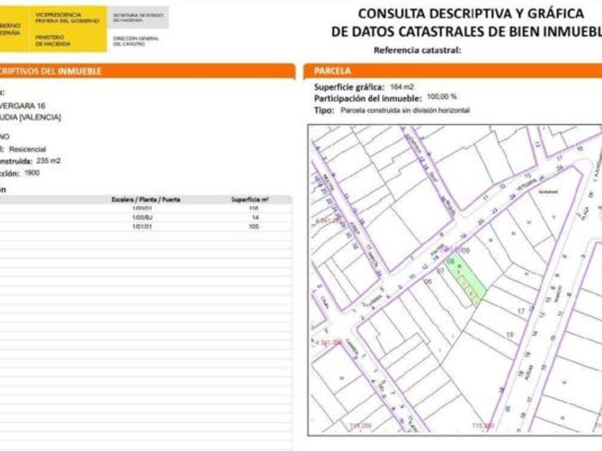Click the 'Residencial' use value
The width and height of the screenshot is (602, 451).
27,149
